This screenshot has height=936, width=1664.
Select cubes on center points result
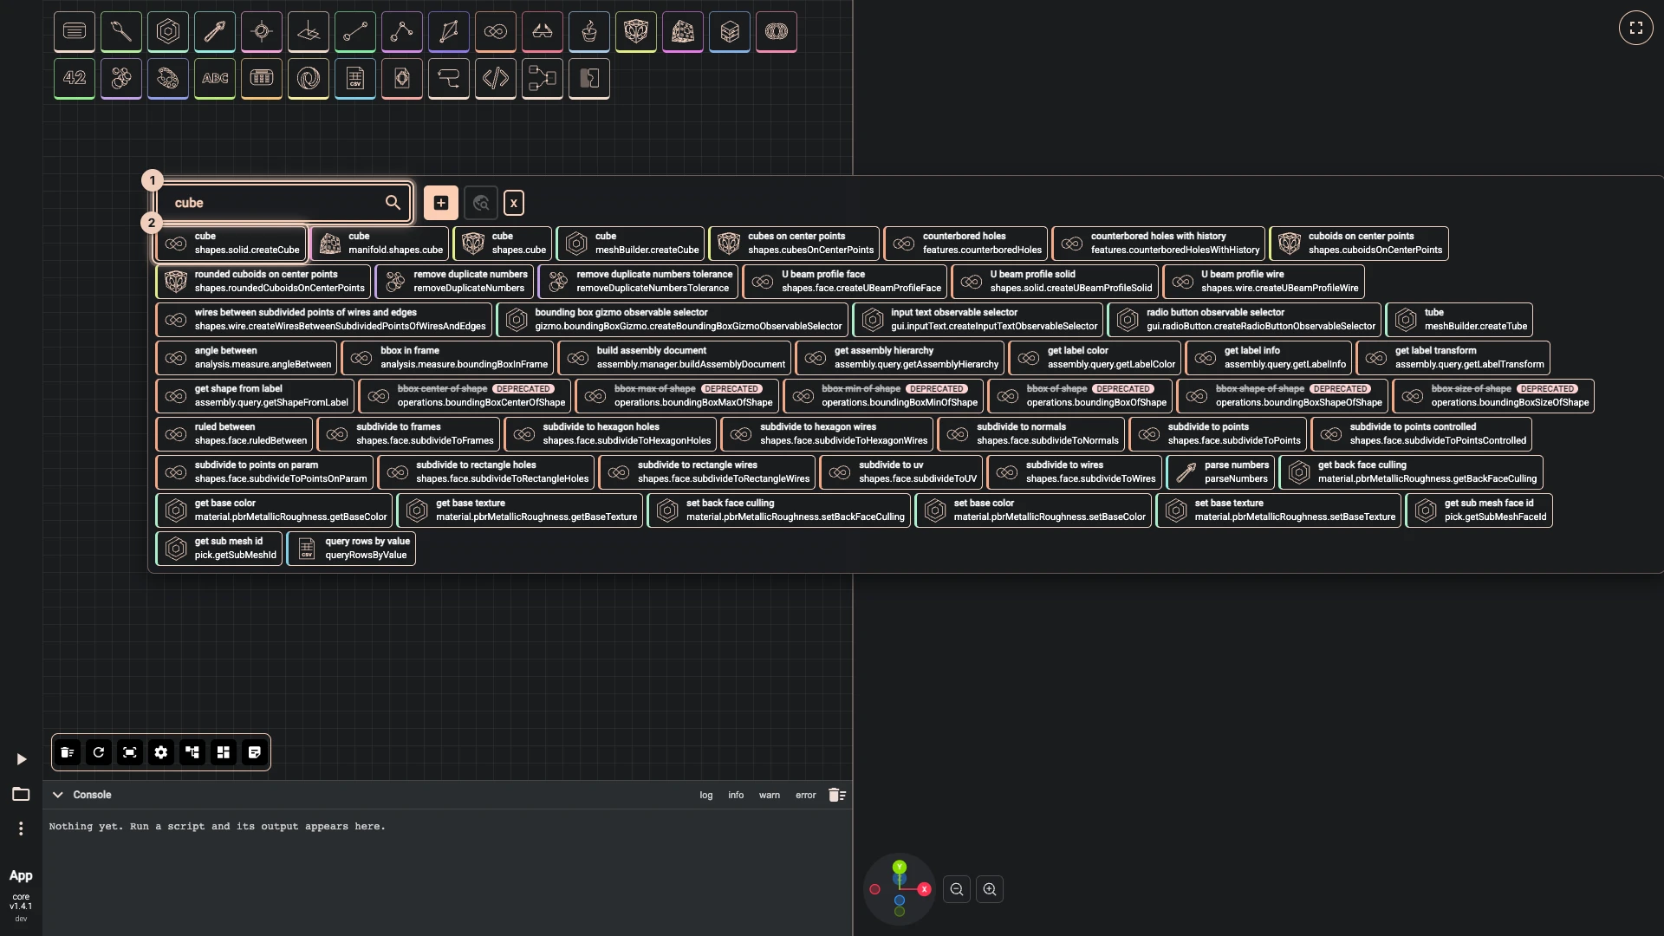pyautogui.click(x=794, y=244)
